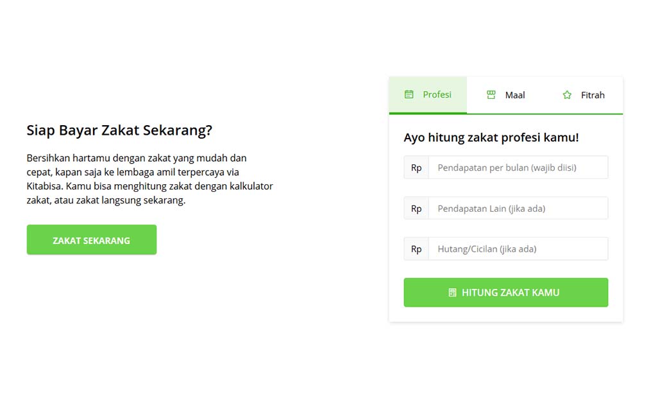The height and width of the screenshot is (396, 651).
Task: Select the Hutang/Cicilan input field
Action: click(518, 249)
